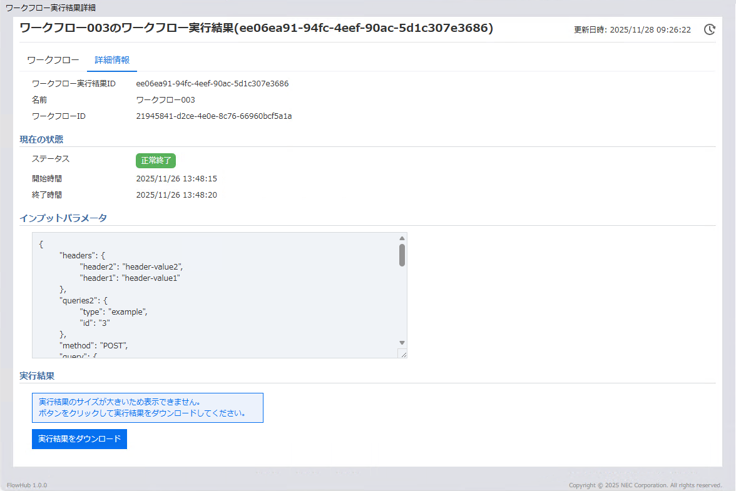Click the 終了時間 timestamp value
Viewport: 736px width, 491px height.
[x=176, y=195]
